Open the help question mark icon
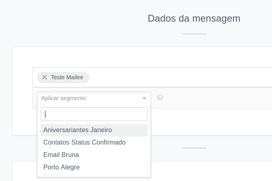Image resolution: width=272 pixels, height=181 pixels. point(160,98)
